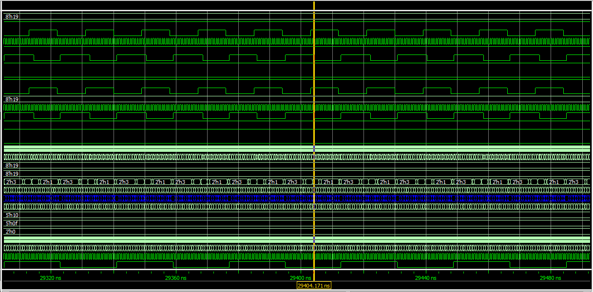The height and width of the screenshot is (292, 593).
Task: Click the 29480 ns ruler label
Action: (551, 278)
